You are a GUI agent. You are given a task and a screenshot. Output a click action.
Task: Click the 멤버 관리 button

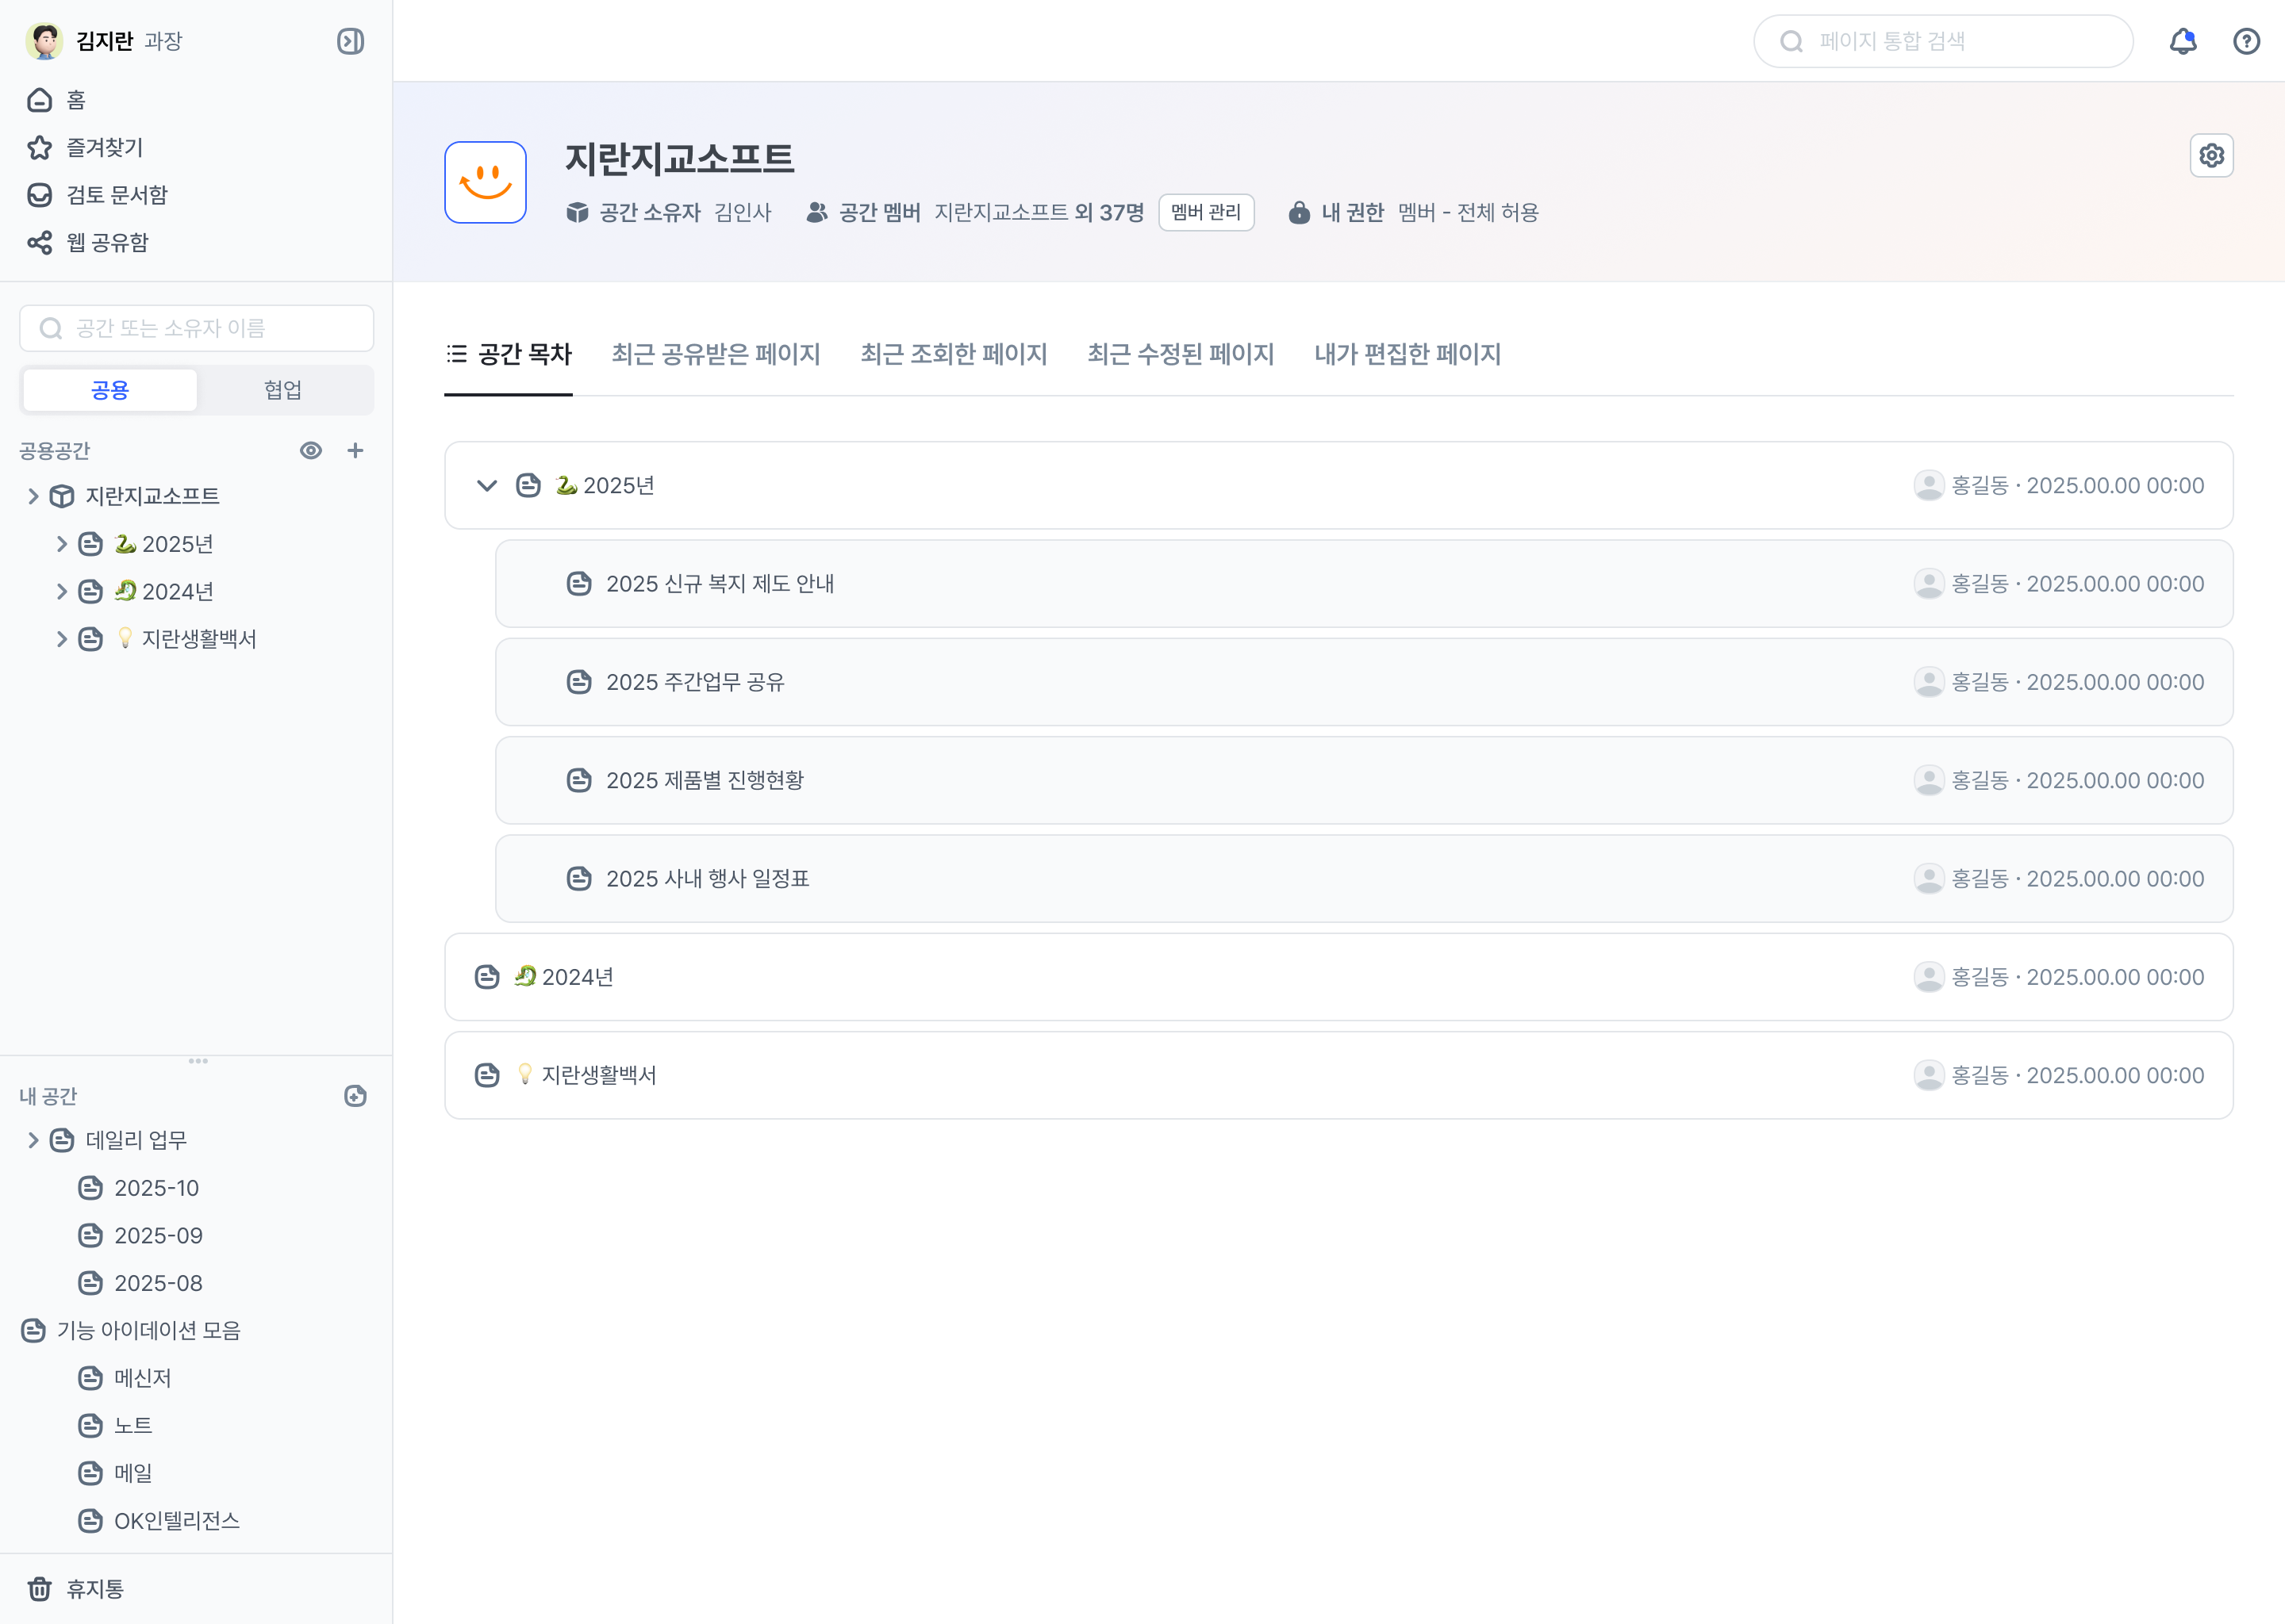click(x=1205, y=213)
